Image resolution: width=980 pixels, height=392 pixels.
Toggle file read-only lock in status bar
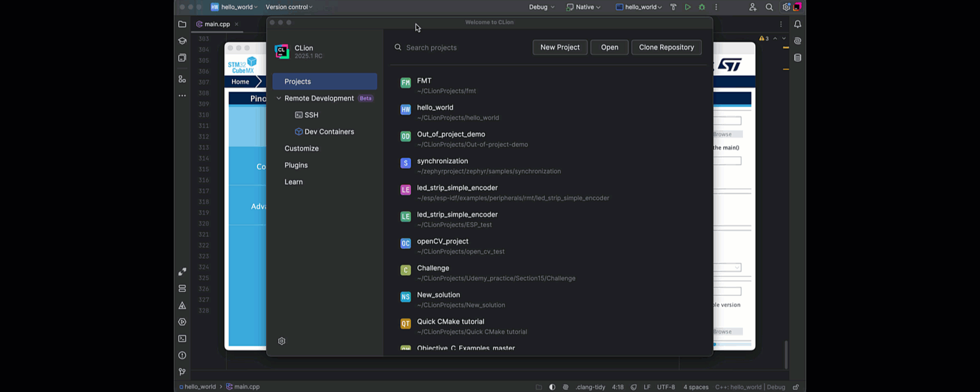(796, 386)
